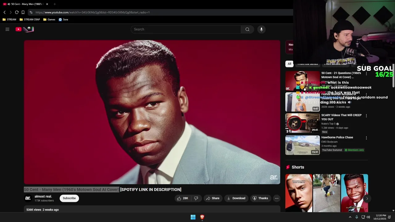The width and height of the screenshot is (395, 222).
Task: Click the Thanks button
Action: (x=260, y=198)
